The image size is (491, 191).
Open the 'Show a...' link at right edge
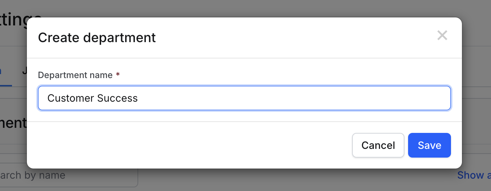pos(474,175)
